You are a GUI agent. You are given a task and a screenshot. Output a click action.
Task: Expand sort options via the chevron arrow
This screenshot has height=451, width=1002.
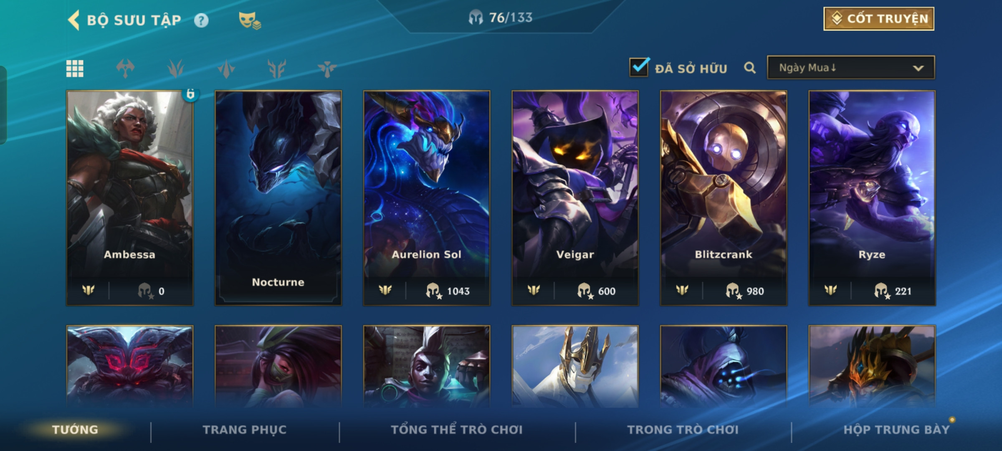918,68
